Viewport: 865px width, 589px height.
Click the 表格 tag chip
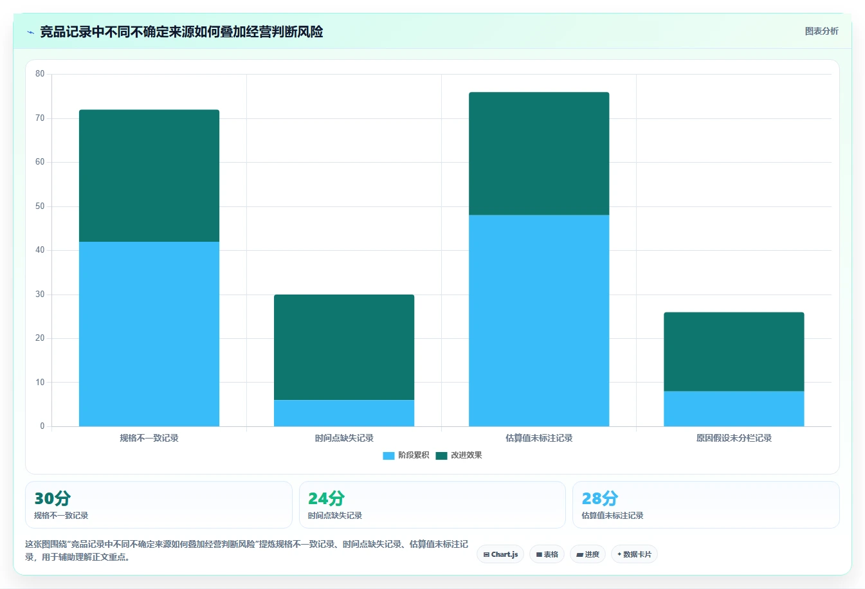(x=547, y=554)
